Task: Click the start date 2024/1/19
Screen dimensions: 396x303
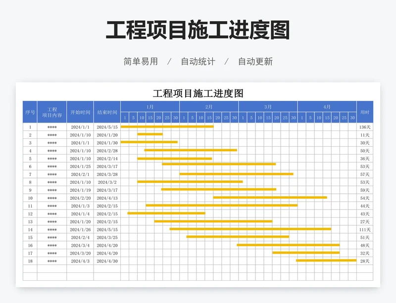Action: (x=80, y=190)
